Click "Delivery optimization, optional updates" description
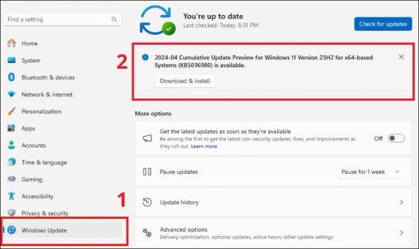The width and height of the screenshot is (419, 249). (247, 237)
